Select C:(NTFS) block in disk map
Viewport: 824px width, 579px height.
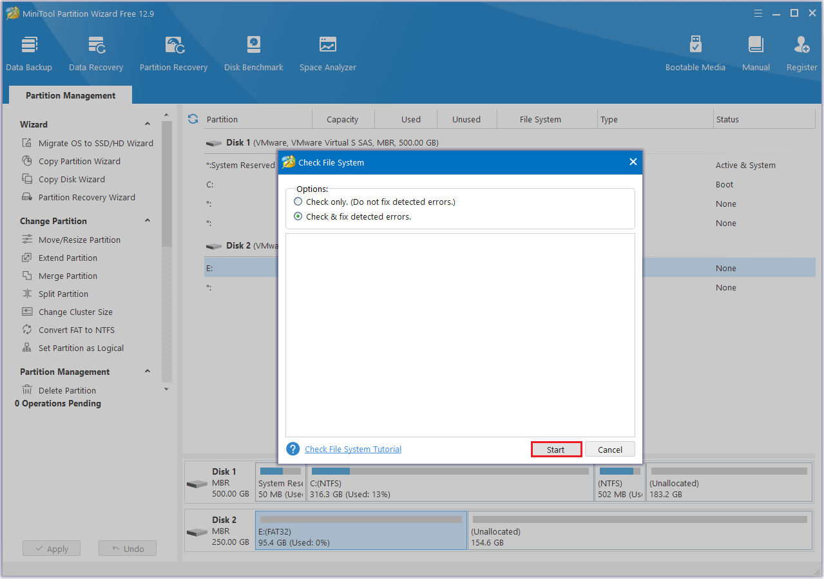pos(450,482)
